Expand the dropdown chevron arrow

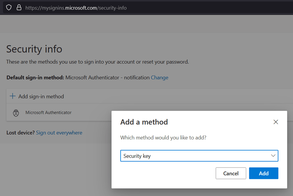point(273,156)
